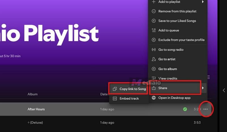Screen dimensions: 227x132
Task: Select Open in Desktop app
Action: [178, 98]
